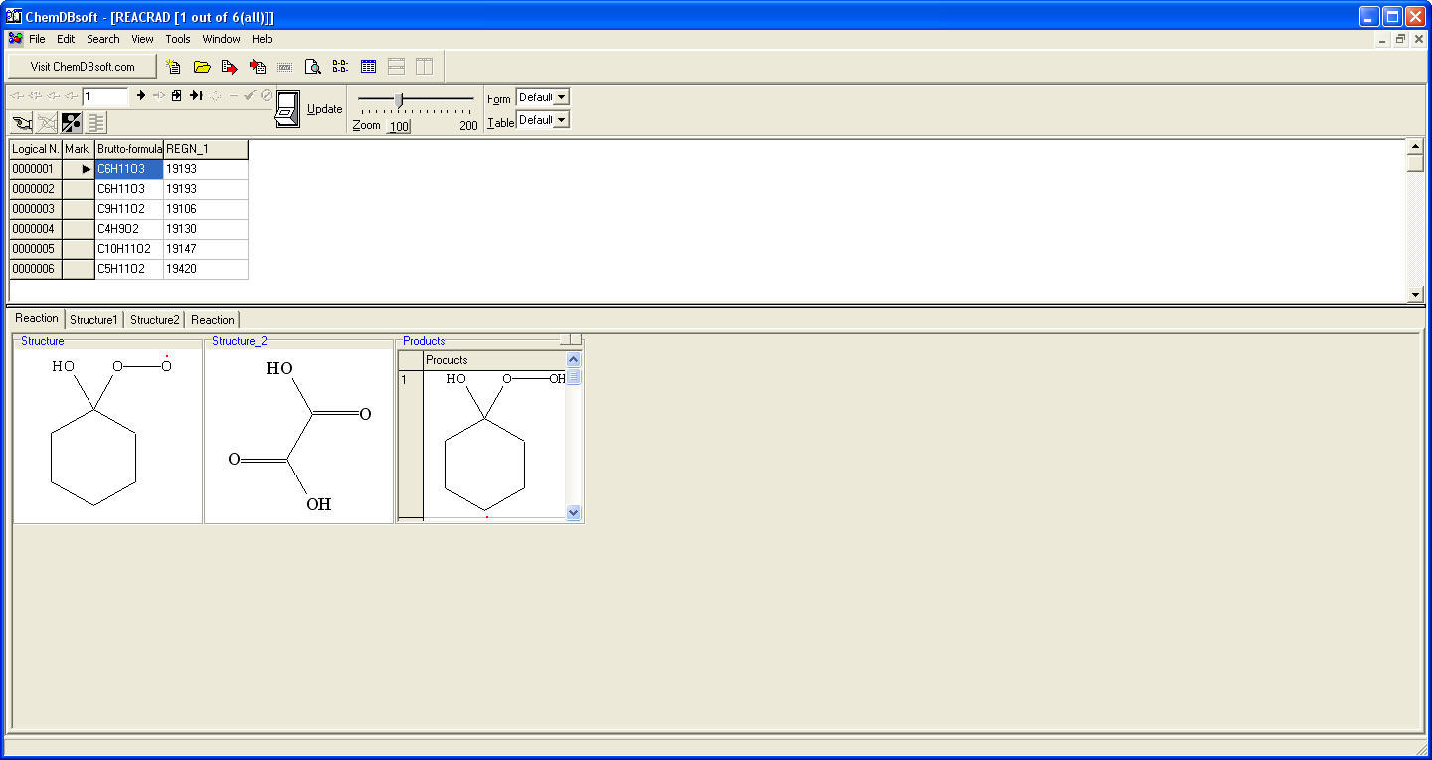Click the C10H11O2 formula cell
Image resolution: width=1432 pixels, height=760 pixels.
129,249
